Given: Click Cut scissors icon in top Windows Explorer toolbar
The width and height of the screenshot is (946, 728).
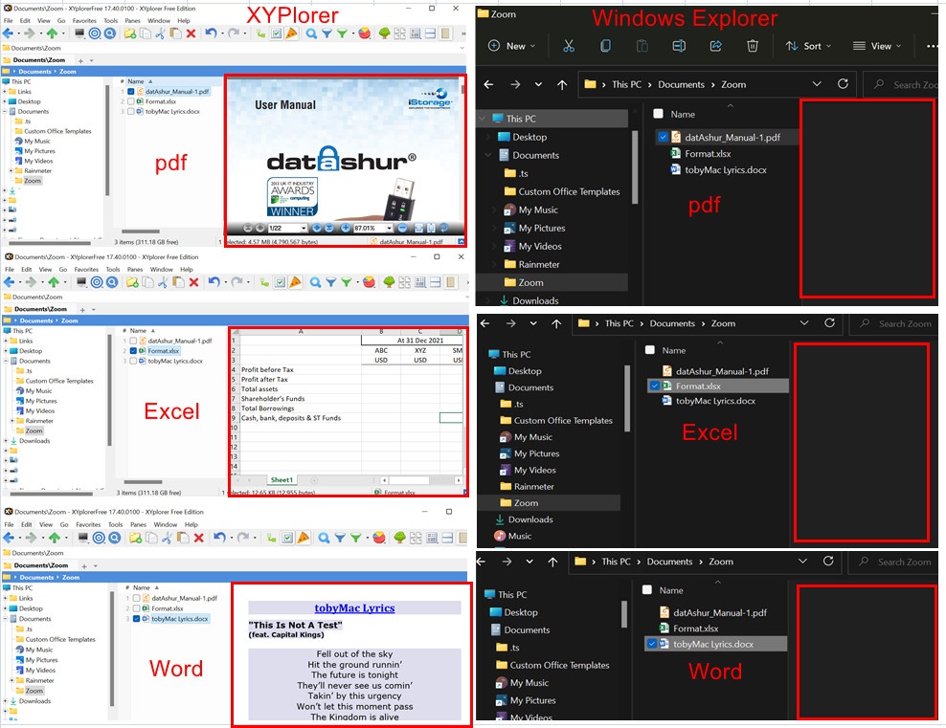Looking at the screenshot, I should pyautogui.click(x=569, y=46).
